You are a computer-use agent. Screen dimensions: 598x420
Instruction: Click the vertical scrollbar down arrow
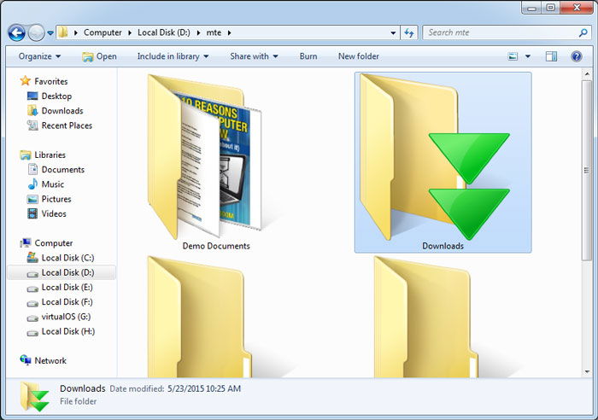(587, 371)
